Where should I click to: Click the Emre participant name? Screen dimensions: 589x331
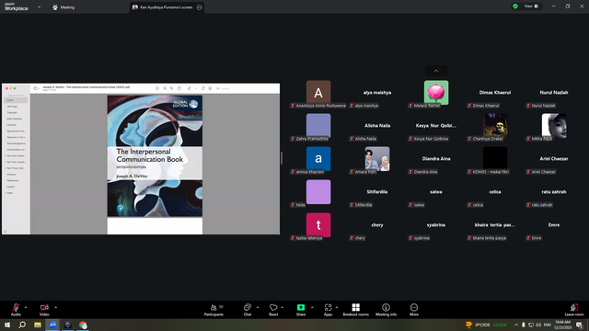tap(554, 224)
